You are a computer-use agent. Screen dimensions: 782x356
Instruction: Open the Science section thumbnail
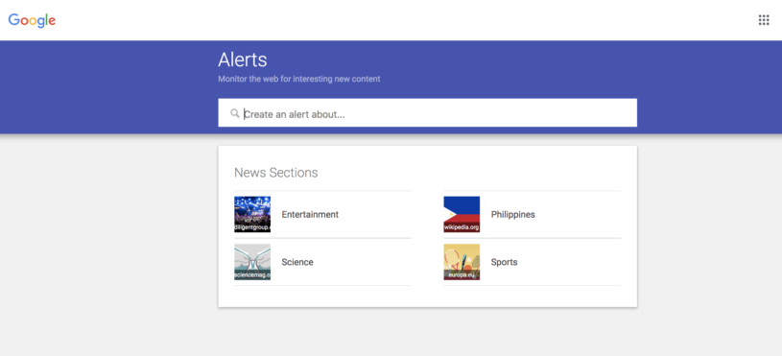click(x=252, y=262)
